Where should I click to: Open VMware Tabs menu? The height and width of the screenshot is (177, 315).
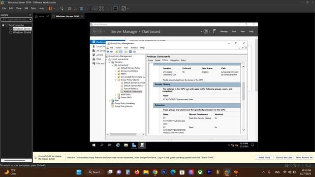(x=33, y=8)
